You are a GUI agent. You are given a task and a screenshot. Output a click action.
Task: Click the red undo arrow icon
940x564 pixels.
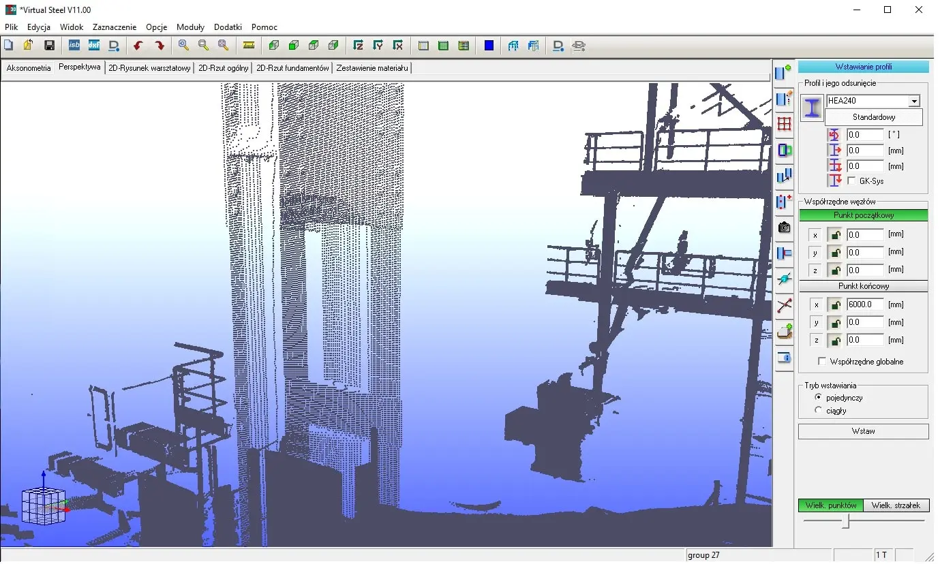138,46
